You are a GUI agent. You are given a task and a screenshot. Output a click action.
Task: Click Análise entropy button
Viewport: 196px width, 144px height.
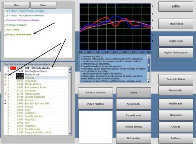(x=134, y=127)
